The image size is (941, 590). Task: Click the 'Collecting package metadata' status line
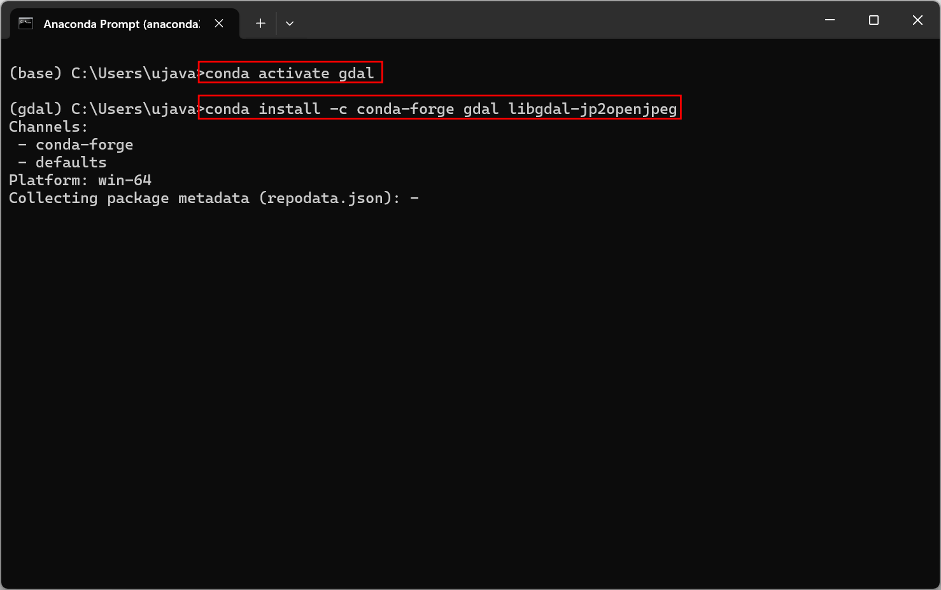[x=204, y=198]
